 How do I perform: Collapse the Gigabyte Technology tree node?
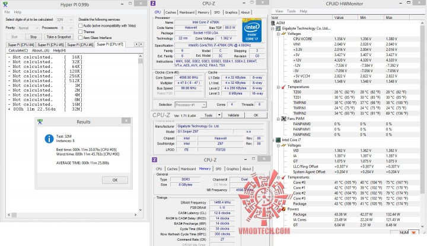pyautogui.click(x=273, y=28)
